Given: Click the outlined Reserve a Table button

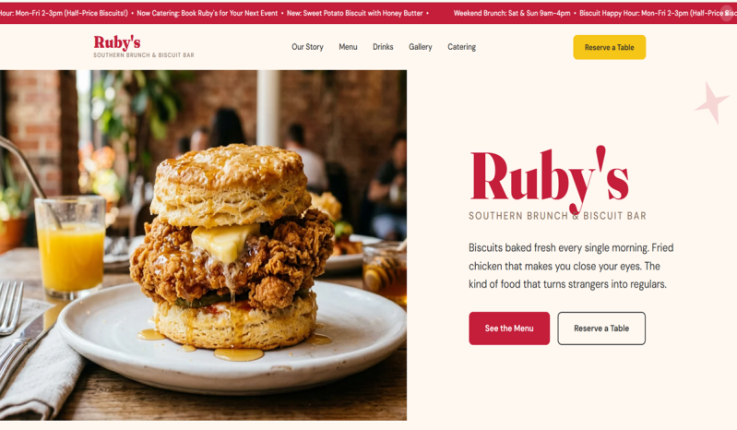Looking at the screenshot, I should (601, 328).
